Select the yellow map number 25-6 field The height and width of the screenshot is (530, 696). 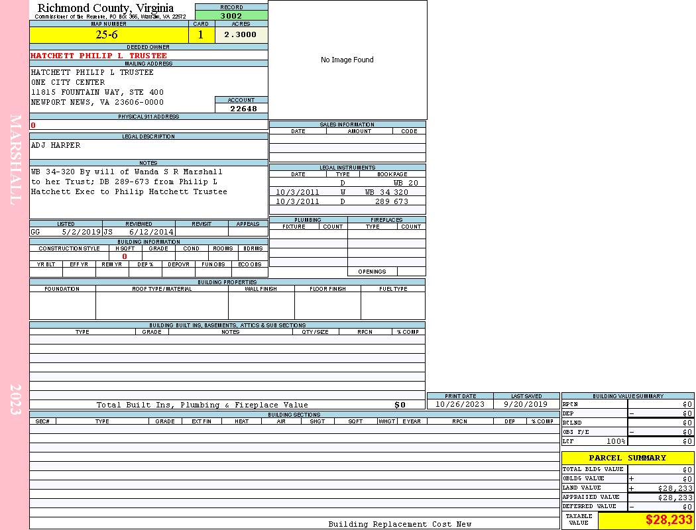point(109,35)
